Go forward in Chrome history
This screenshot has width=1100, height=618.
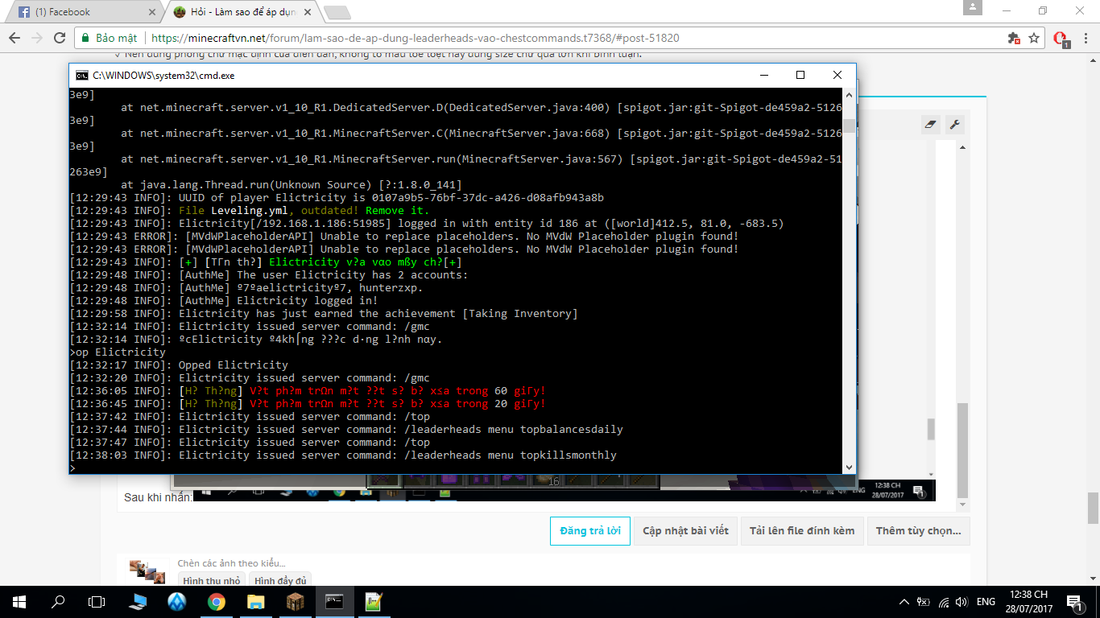(x=37, y=38)
